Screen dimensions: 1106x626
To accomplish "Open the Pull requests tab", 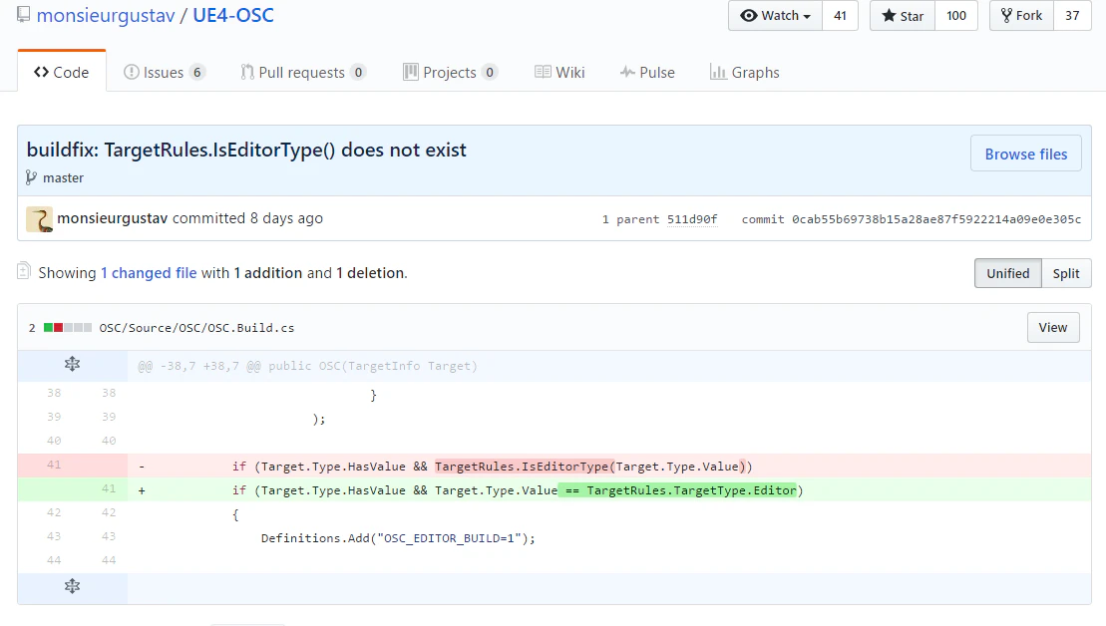I will [302, 73].
